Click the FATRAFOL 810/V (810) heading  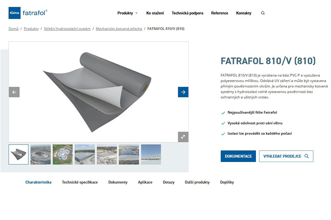pyautogui.click(x=268, y=61)
